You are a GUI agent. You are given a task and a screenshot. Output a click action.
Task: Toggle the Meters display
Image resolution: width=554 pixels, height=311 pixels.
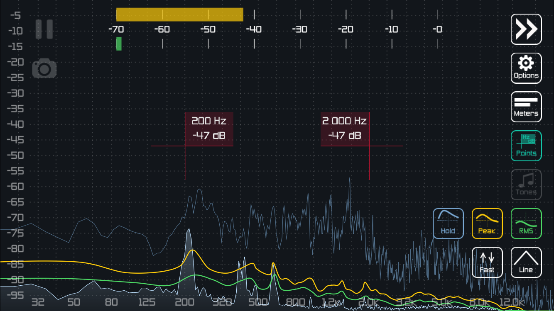pyautogui.click(x=526, y=107)
